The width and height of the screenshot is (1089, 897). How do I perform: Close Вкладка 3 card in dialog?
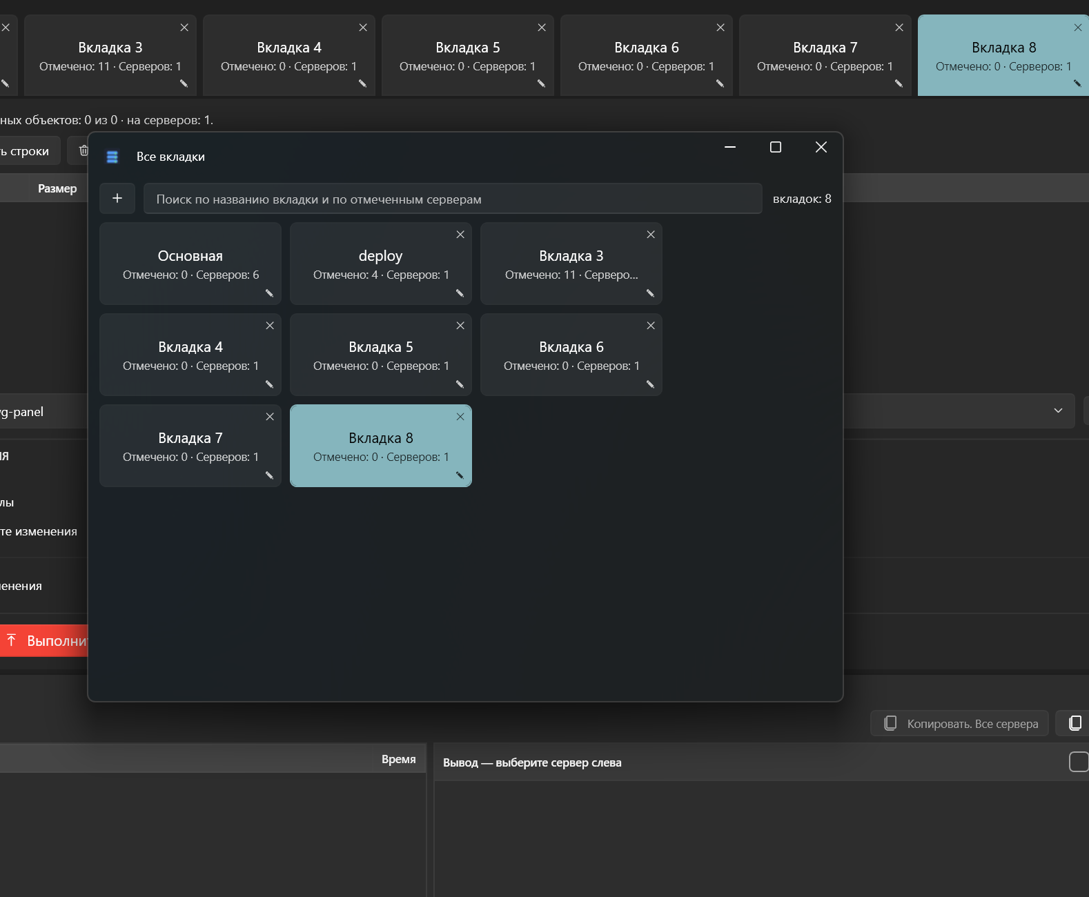click(651, 235)
